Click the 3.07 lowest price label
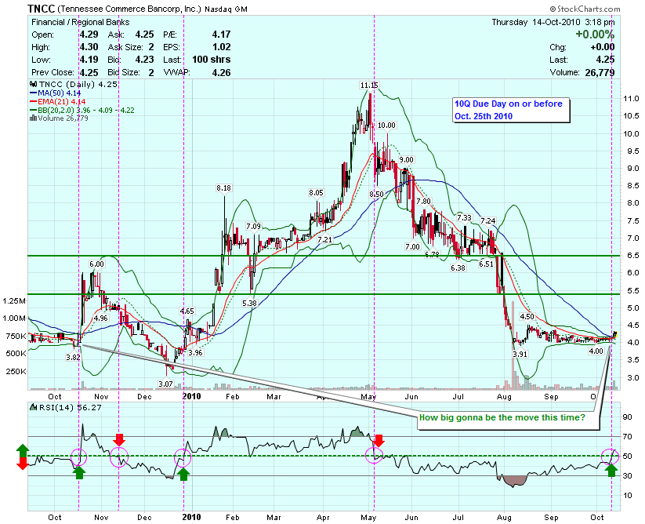Viewport: 645px width, 524px height. tap(166, 384)
